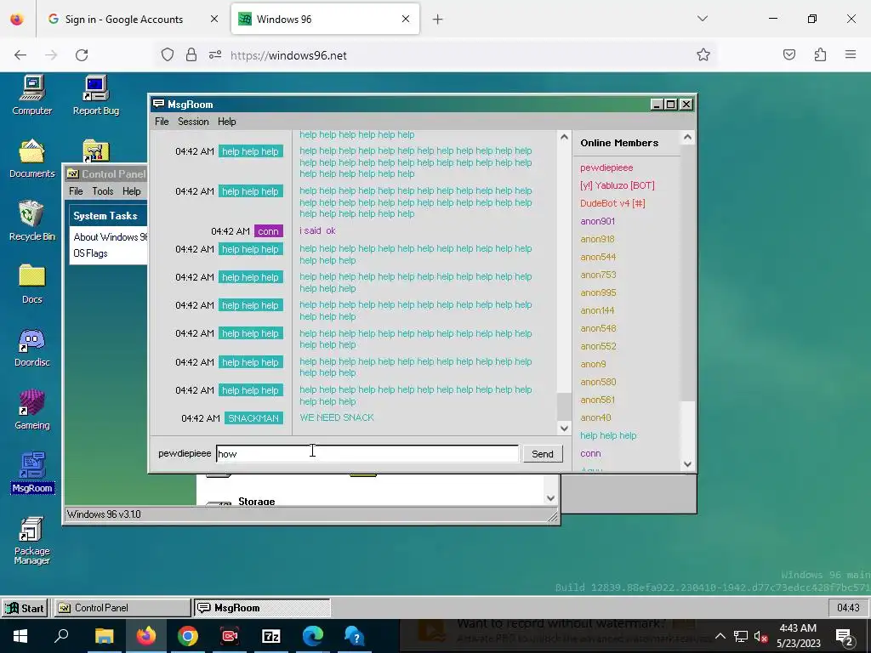Select DudeBot v4 [#] in member list
This screenshot has height=653, width=871.
pos(612,203)
